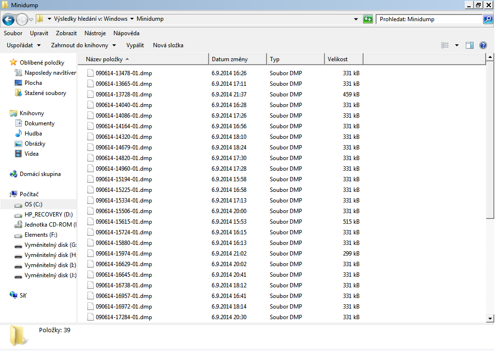Click the Back navigation arrow button
This screenshot has height=351, width=502.
[x=9, y=19]
